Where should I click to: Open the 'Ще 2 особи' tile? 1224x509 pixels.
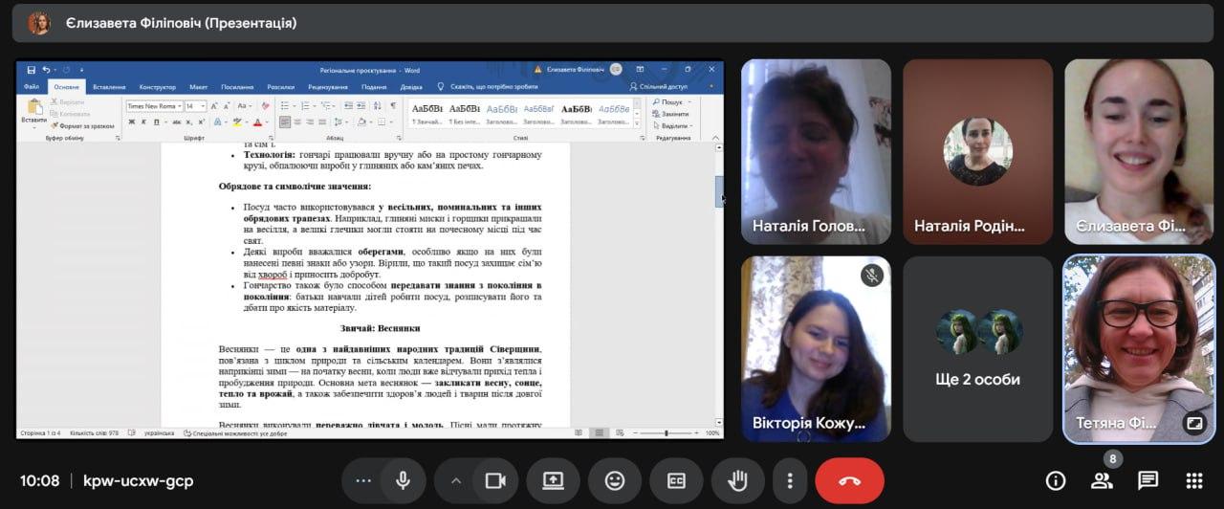pos(977,348)
